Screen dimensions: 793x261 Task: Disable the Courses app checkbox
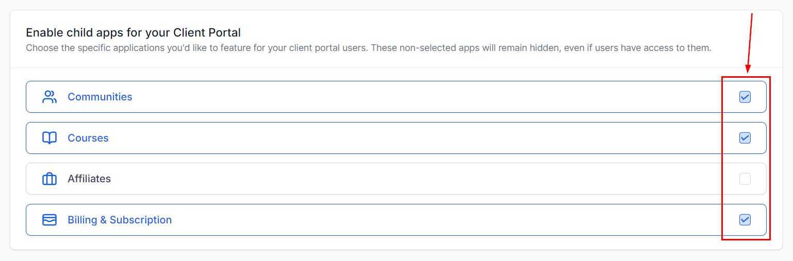click(745, 138)
